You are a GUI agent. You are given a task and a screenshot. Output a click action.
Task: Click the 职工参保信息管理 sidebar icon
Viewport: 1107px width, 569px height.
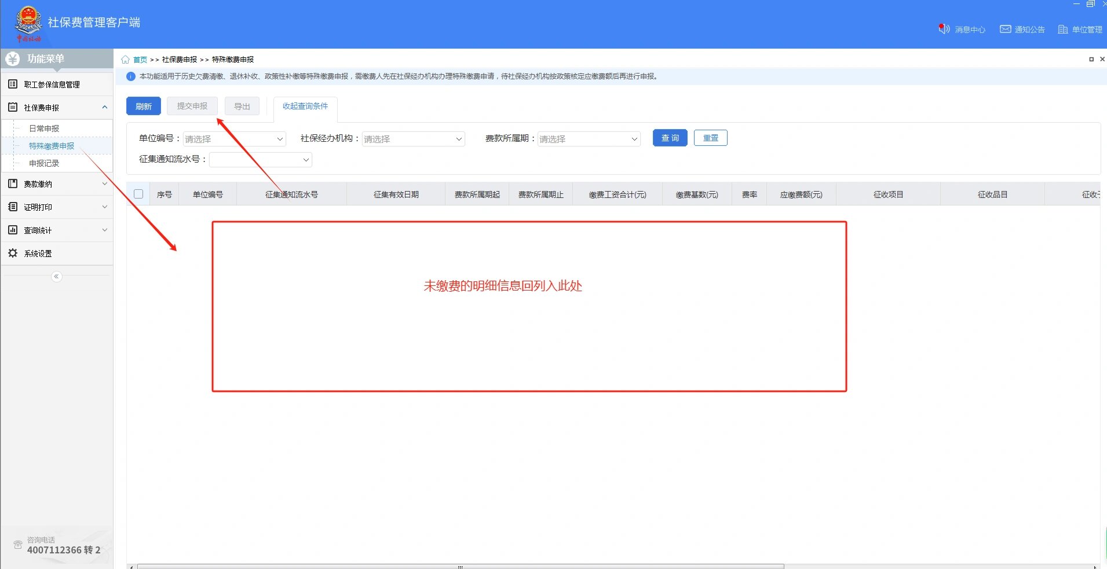[13, 85]
